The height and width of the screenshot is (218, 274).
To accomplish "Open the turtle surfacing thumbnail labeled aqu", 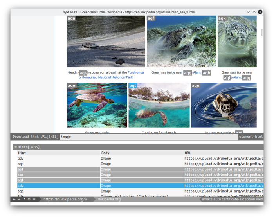I will [224, 105].
